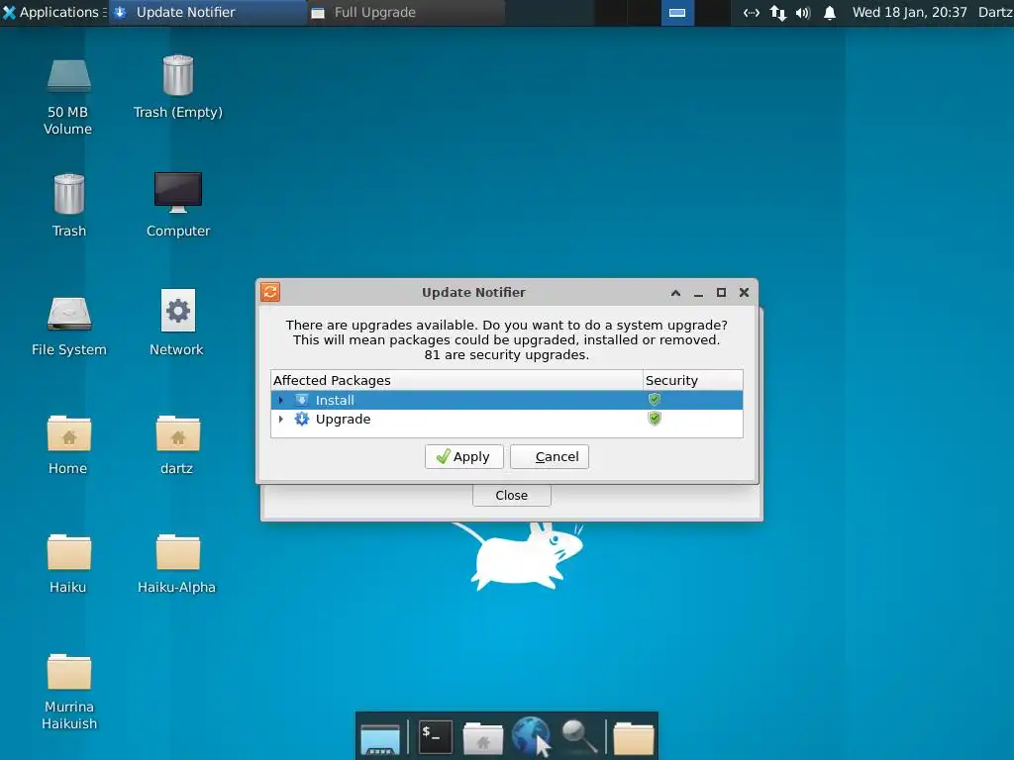Close the Update Notifier window
The width and height of the screenshot is (1014, 760).
point(745,293)
